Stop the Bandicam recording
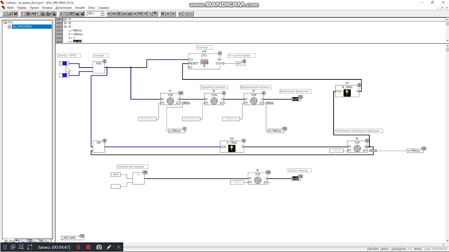Image resolution: width=449 pixels, height=252 pixels. click(x=88, y=247)
